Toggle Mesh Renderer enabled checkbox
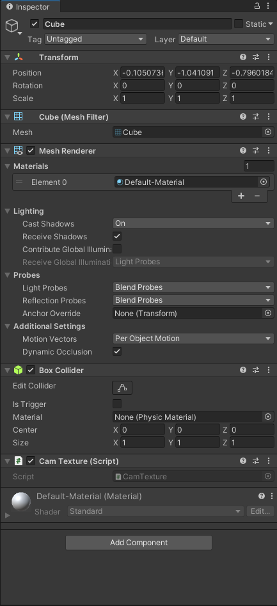The width and height of the screenshot is (277, 606). pos(31,151)
